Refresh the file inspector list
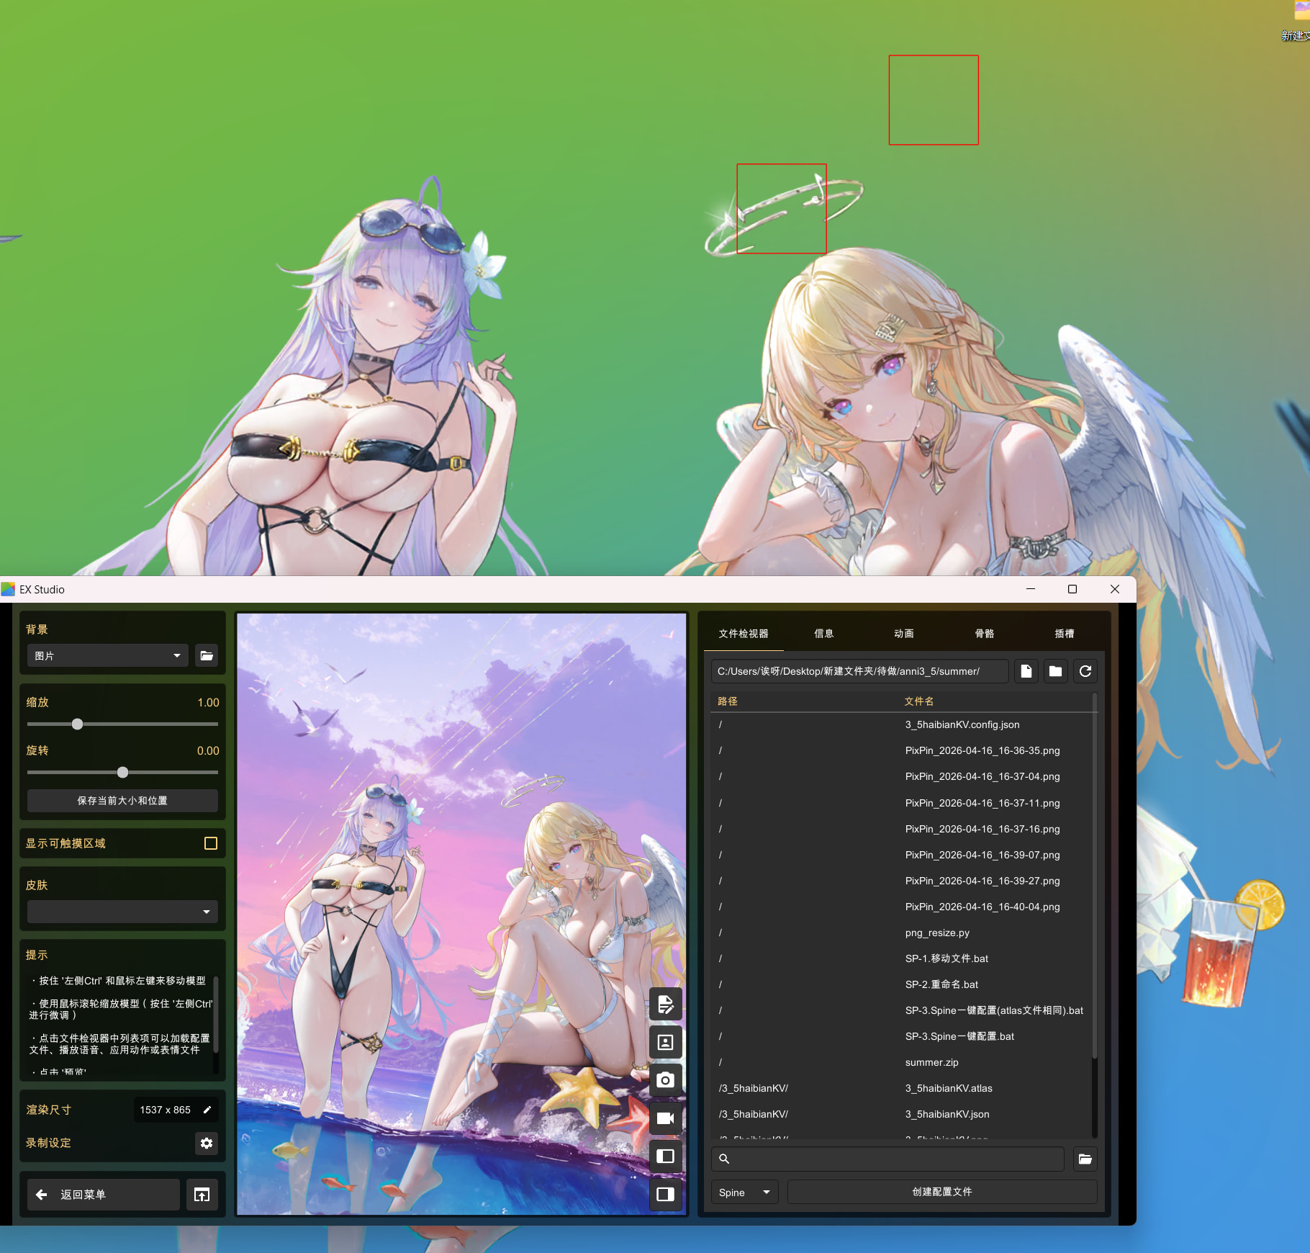The width and height of the screenshot is (1310, 1253). click(x=1085, y=671)
